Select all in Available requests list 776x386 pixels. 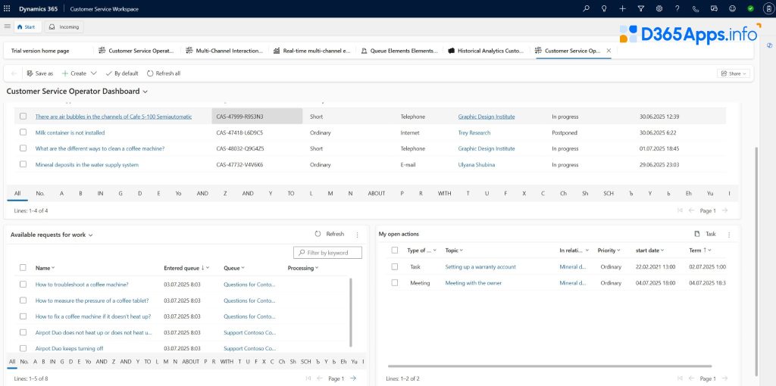pos(23,268)
